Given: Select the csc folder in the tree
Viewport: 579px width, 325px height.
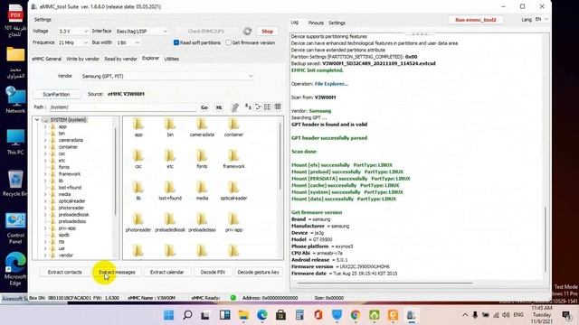Looking at the screenshot, I should click(62, 153).
